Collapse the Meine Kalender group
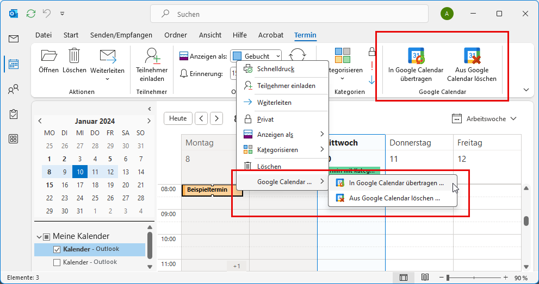Image resolution: width=539 pixels, height=284 pixels. [39, 237]
